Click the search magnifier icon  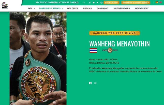click(x=84, y=3)
